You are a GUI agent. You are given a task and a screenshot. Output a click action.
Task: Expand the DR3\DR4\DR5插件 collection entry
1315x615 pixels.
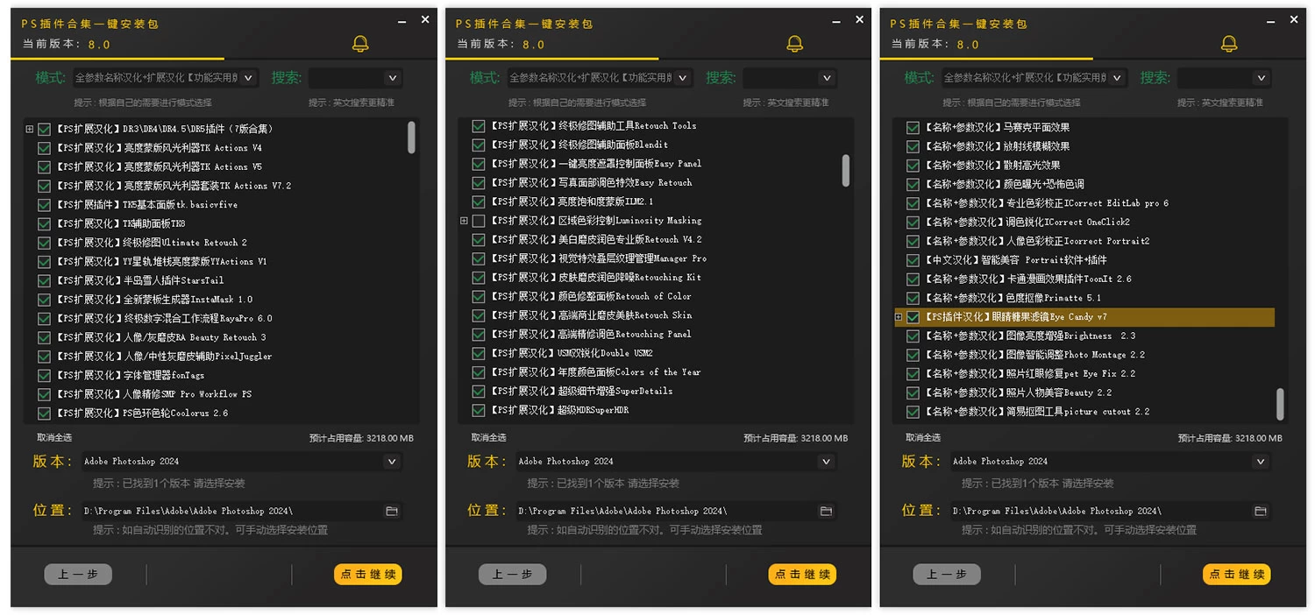point(29,129)
